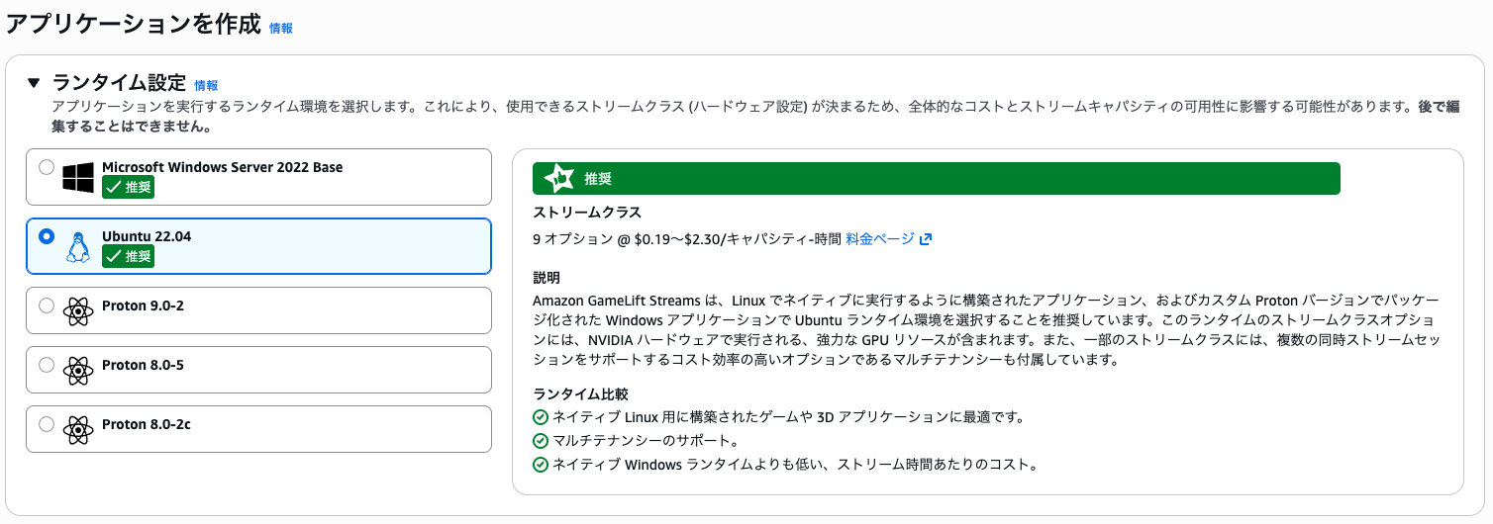Click the external link icon beside 料金ページ
Viewport: 1493px width, 524px height.
point(926,239)
